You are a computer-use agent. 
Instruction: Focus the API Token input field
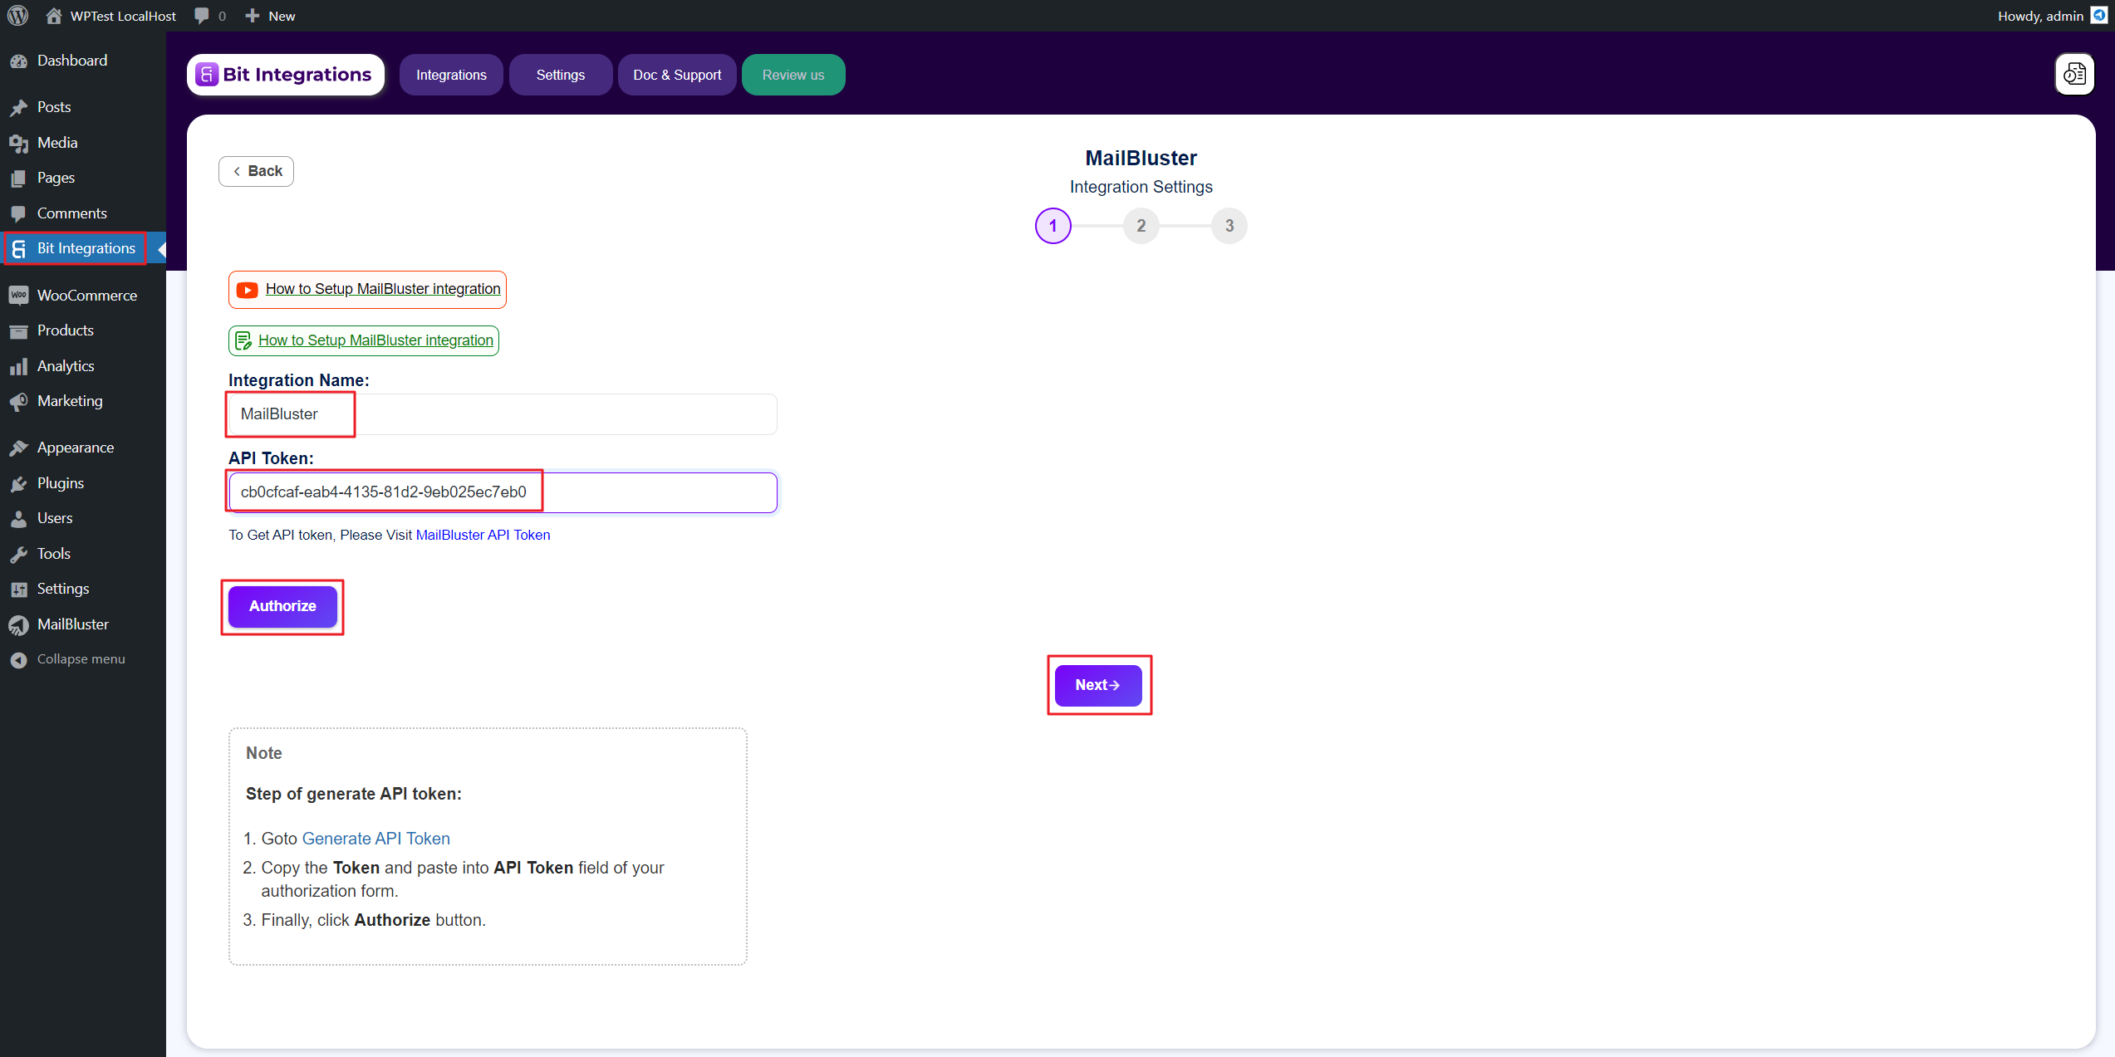click(x=502, y=492)
